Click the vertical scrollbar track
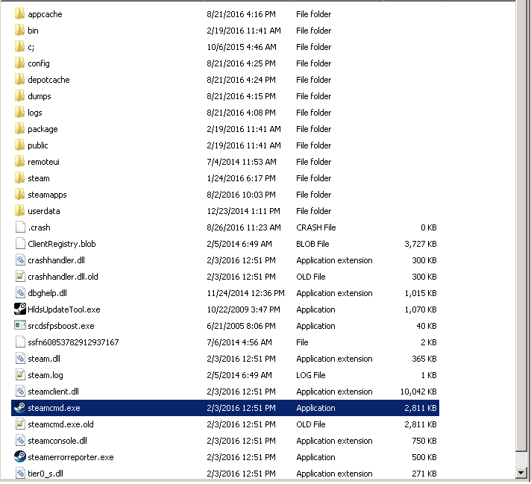The height and width of the screenshot is (484, 531). 521,224
